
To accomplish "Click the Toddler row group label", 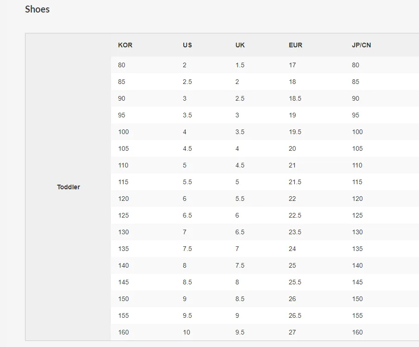I will pyautogui.click(x=68, y=187).
